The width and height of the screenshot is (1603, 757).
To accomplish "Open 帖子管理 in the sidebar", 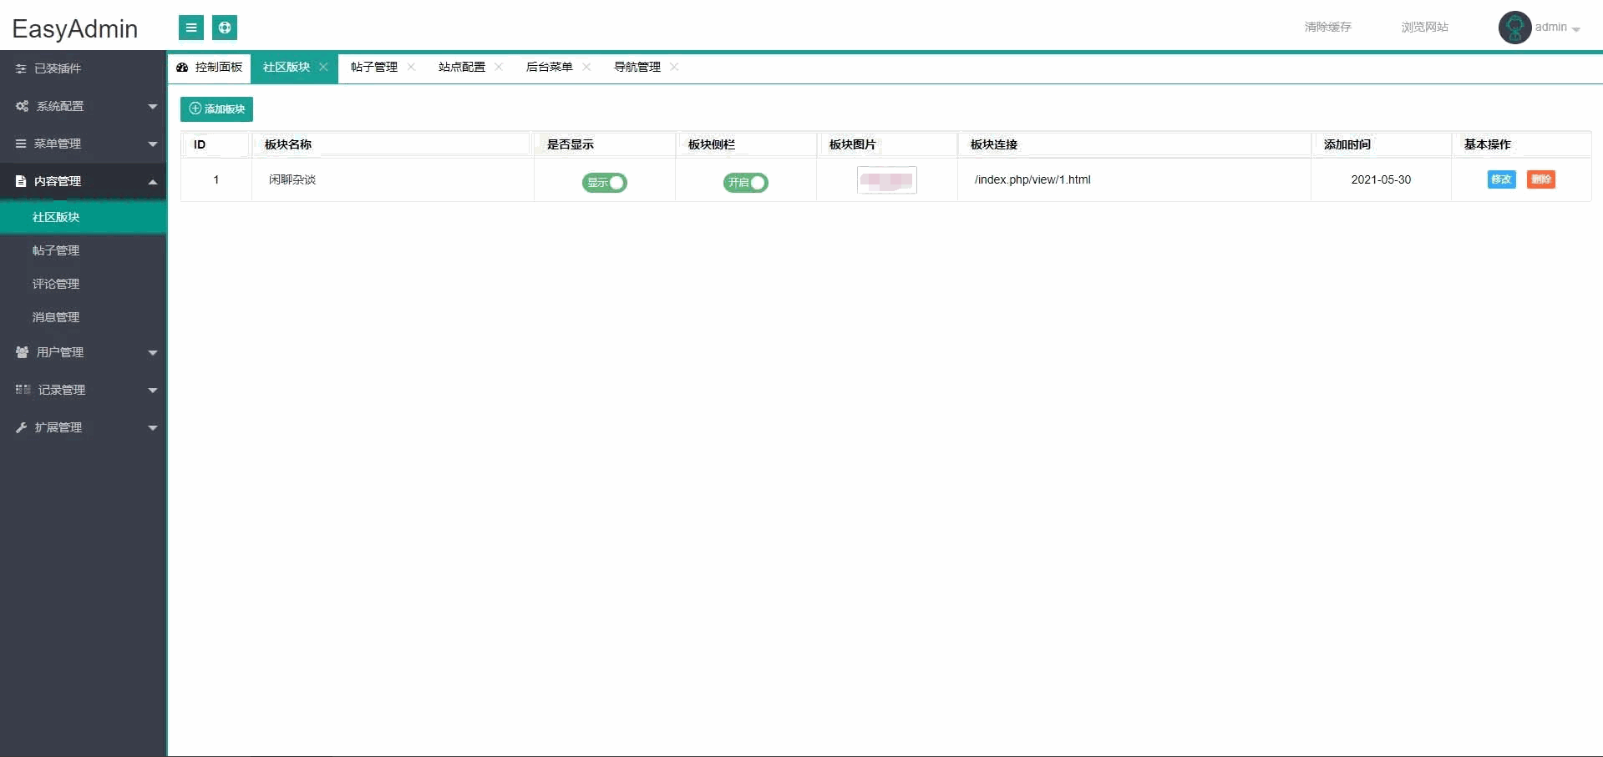I will 56,250.
